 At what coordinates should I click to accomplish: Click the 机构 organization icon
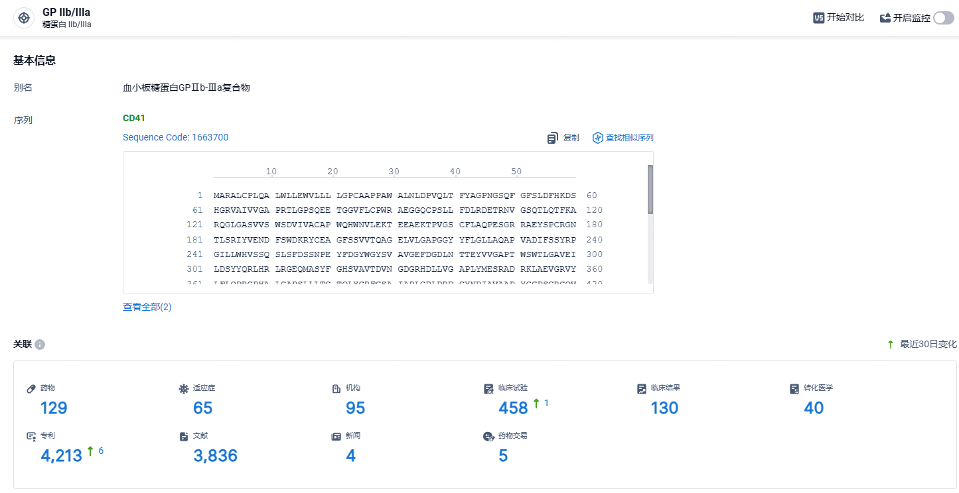(x=336, y=388)
